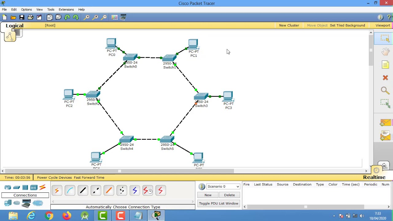Click the New scenario button
Image resolution: width=393 pixels, height=221 pixels.
click(x=208, y=195)
